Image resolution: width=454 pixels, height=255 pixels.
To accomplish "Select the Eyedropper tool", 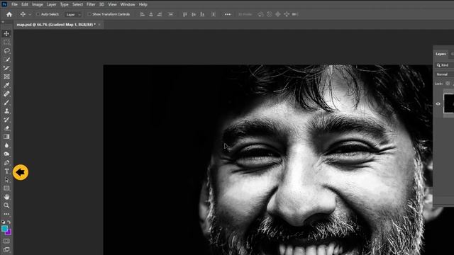I will pyautogui.click(x=6, y=85).
